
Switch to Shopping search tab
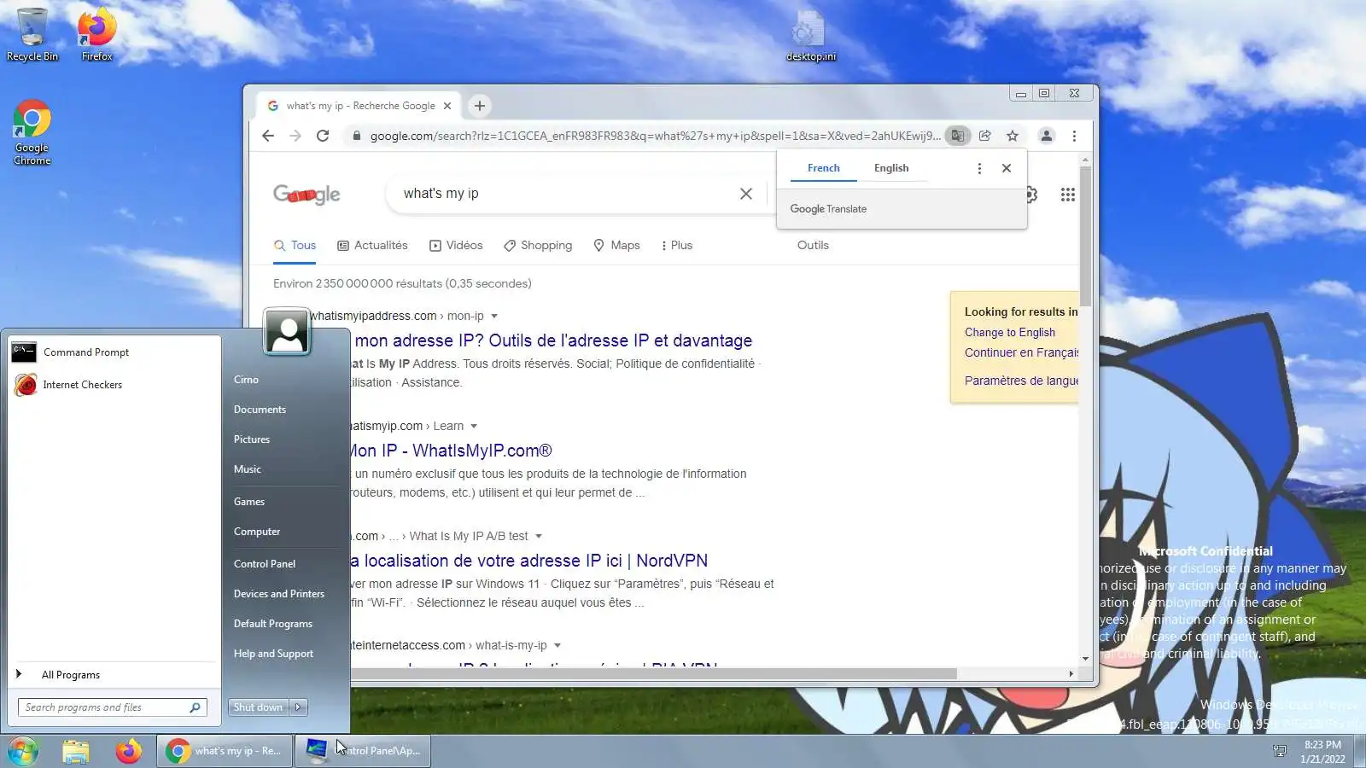[538, 246]
